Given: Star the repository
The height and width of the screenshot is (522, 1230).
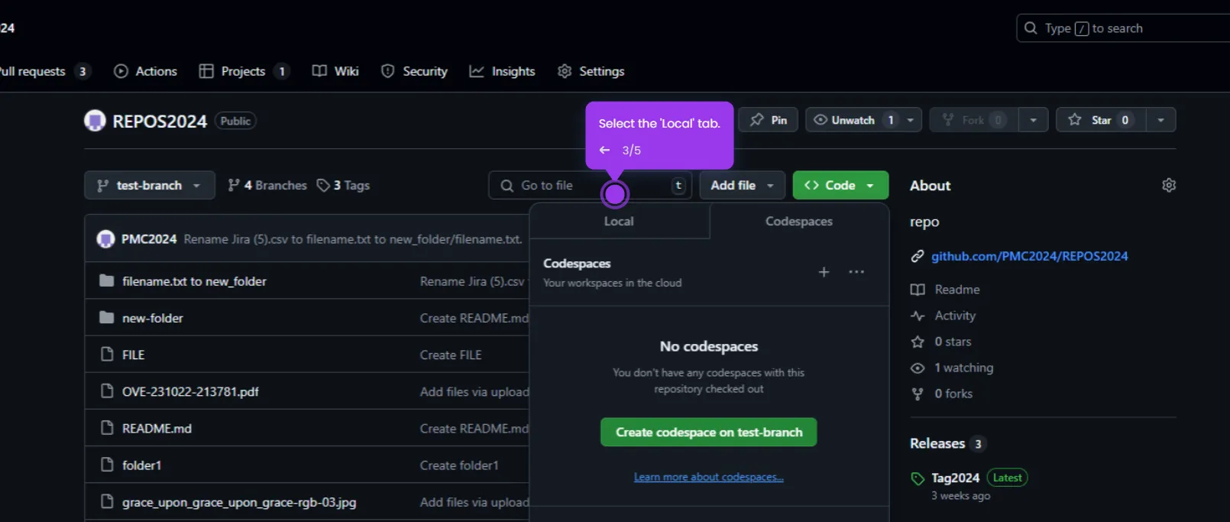Looking at the screenshot, I should click(1100, 120).
